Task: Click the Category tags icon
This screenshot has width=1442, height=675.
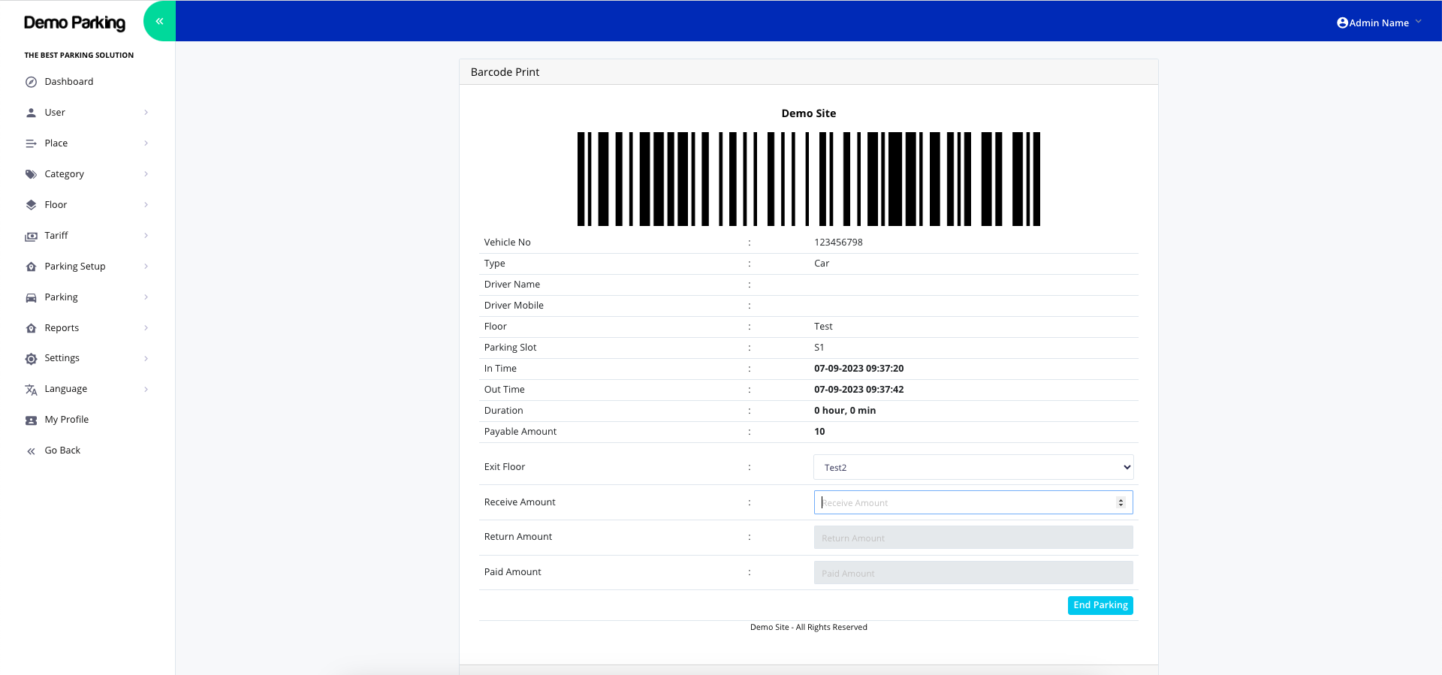Action: 31,174
